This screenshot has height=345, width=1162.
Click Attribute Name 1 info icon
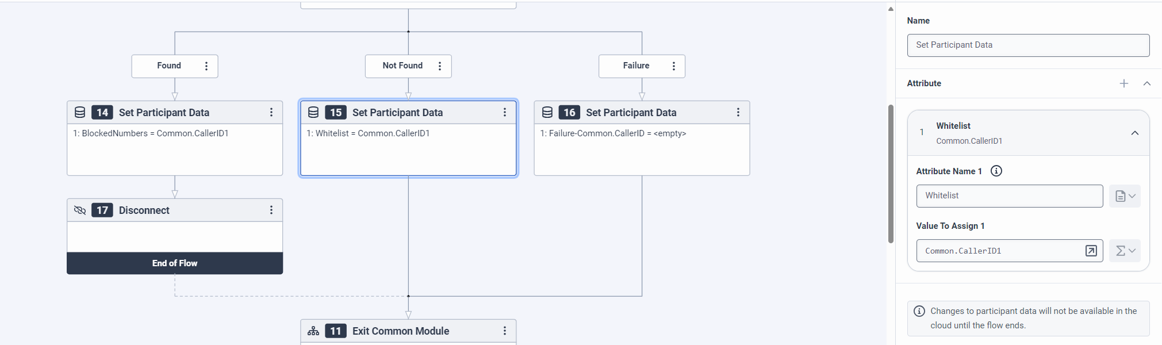(x=996, y=171)
